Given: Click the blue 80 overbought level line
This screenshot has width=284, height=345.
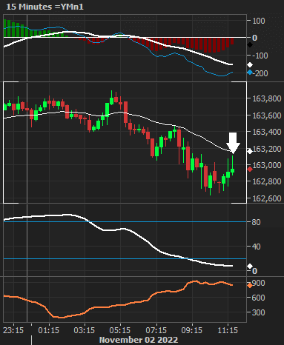Looking at the screenshot, I should (125, 222).
